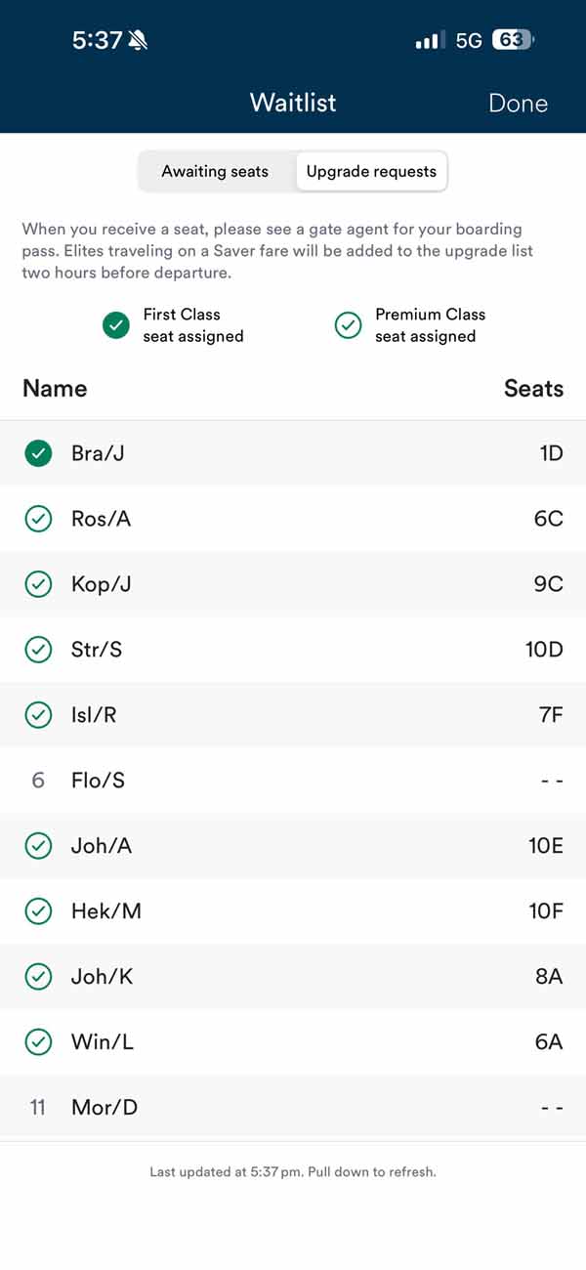Tap the Name column header
Image resolution: width=586 pixels, height=1270 pixels.
pyautogui.click(x=55, y=388)
